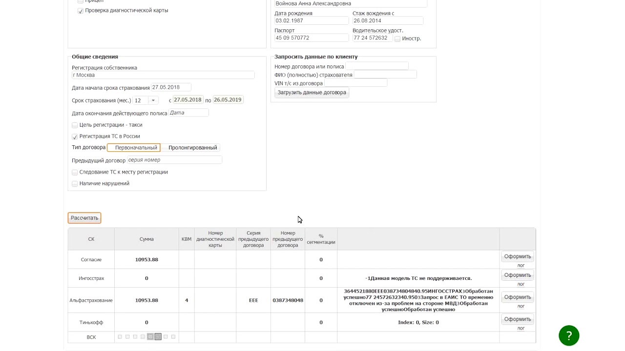Viewport: 625px width, 351px height.
Task: Open the 'лог' link under Ингосстрах
Action: [521, 284]
